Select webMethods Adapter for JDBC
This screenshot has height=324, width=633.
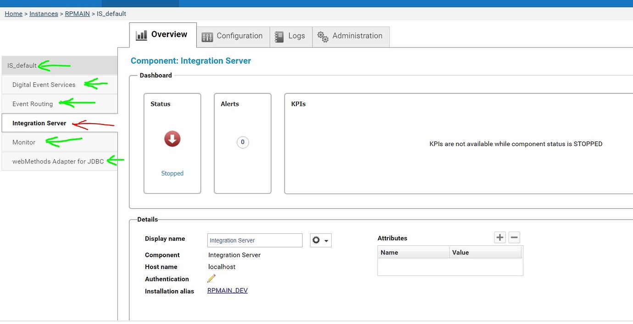coord(60,162)
